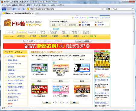Click the red banner white arrow icon
This screenshot has height=111, width=136.
[88, 46]
